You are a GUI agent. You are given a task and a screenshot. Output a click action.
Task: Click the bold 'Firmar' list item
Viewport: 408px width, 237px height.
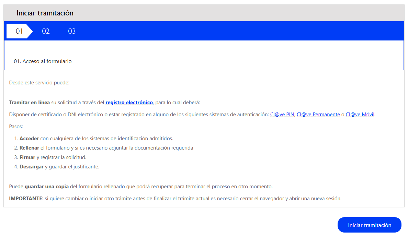pyautogui.click(x=27, y=157)
